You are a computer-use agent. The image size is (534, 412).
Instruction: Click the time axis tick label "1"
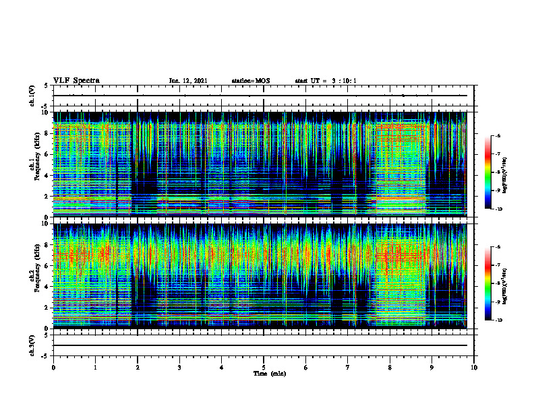pyautogui.click(x=95, y=368)
